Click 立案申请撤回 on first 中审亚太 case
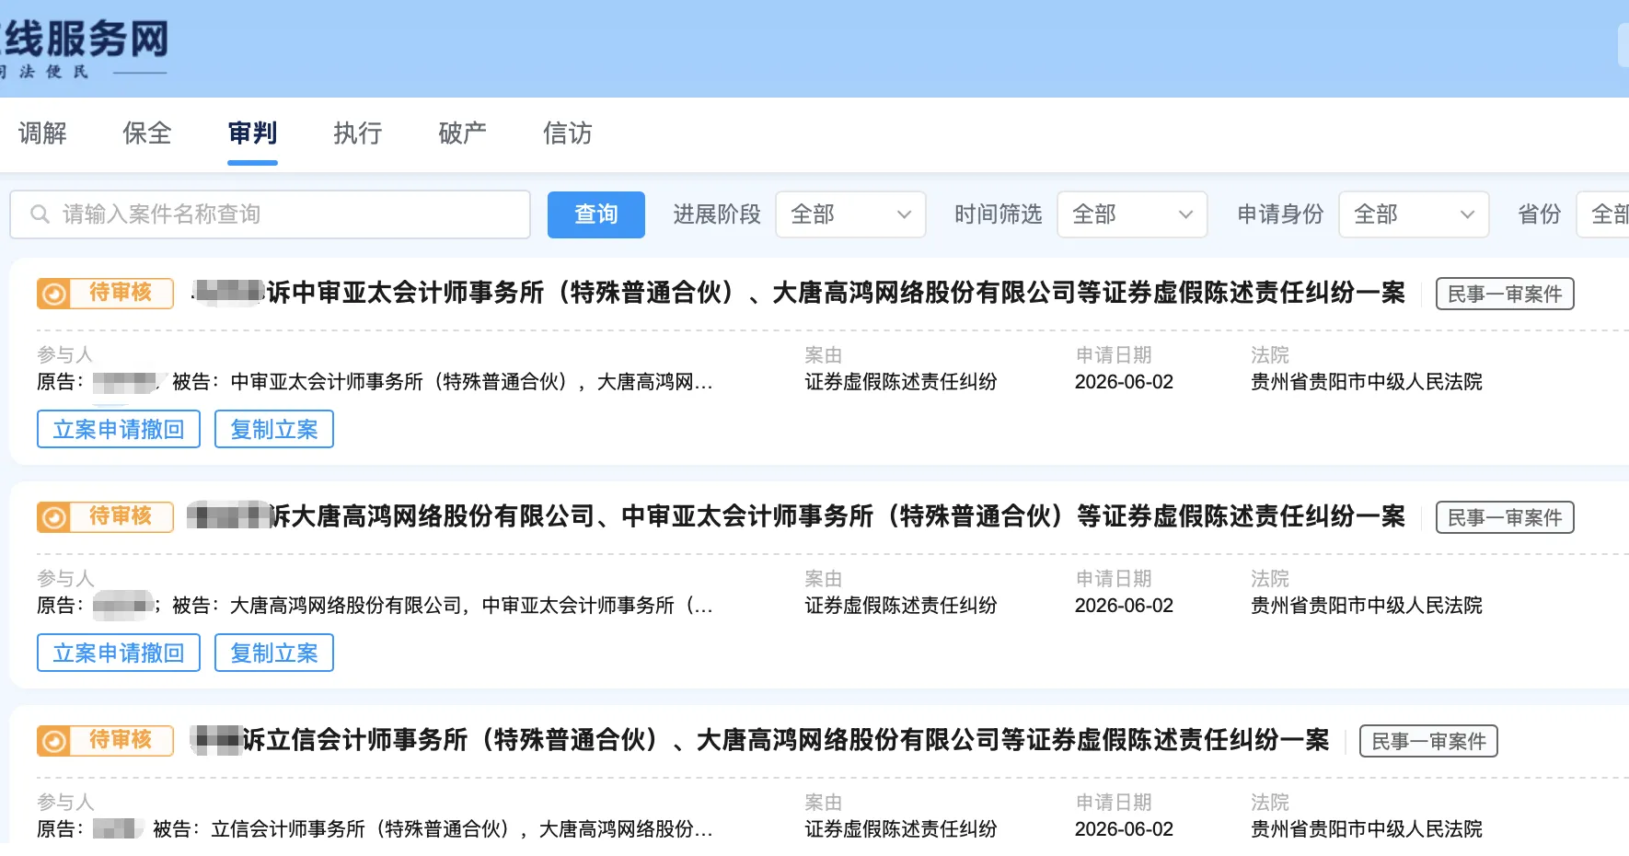Viewport: 1629px width, 856px height. (119, 429)
